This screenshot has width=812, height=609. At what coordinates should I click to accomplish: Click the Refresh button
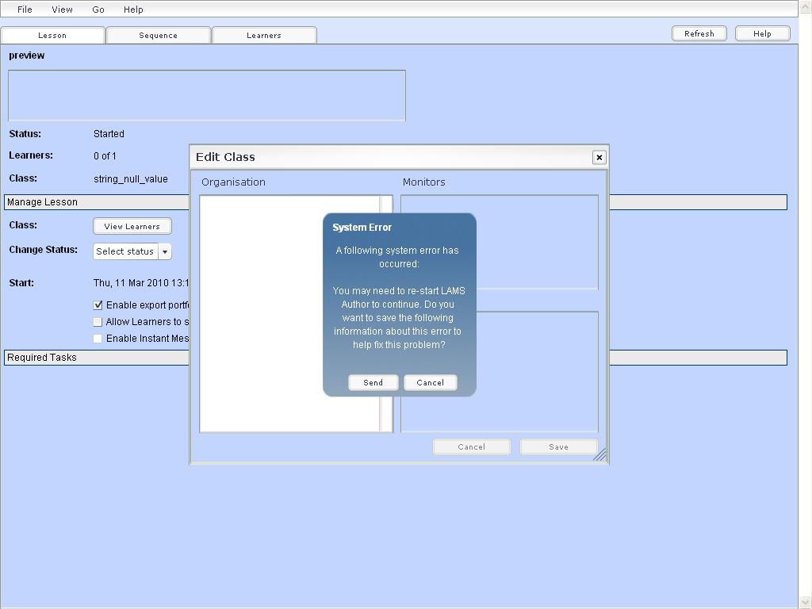[699, 33]
